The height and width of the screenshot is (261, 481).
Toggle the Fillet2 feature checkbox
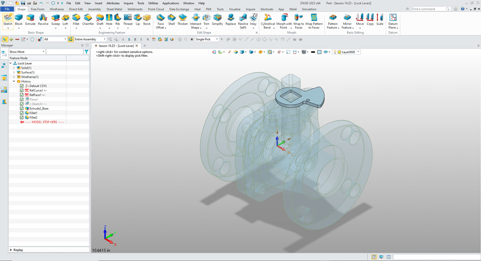tap(22, 117)
